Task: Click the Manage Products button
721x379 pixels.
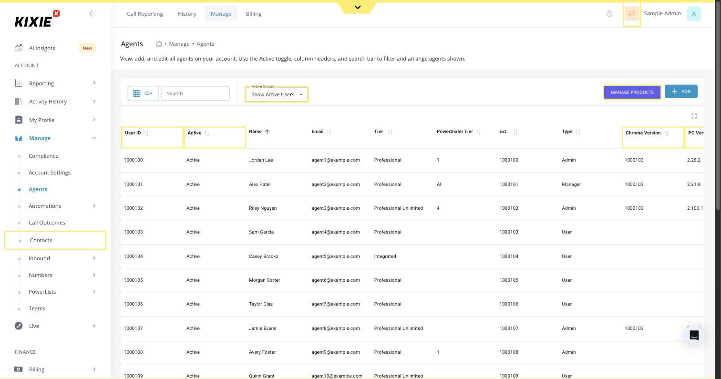Action: (632, 92)
